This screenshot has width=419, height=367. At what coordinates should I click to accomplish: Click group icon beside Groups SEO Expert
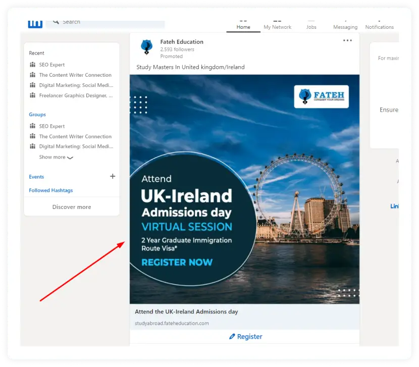(x=33, y=126)
